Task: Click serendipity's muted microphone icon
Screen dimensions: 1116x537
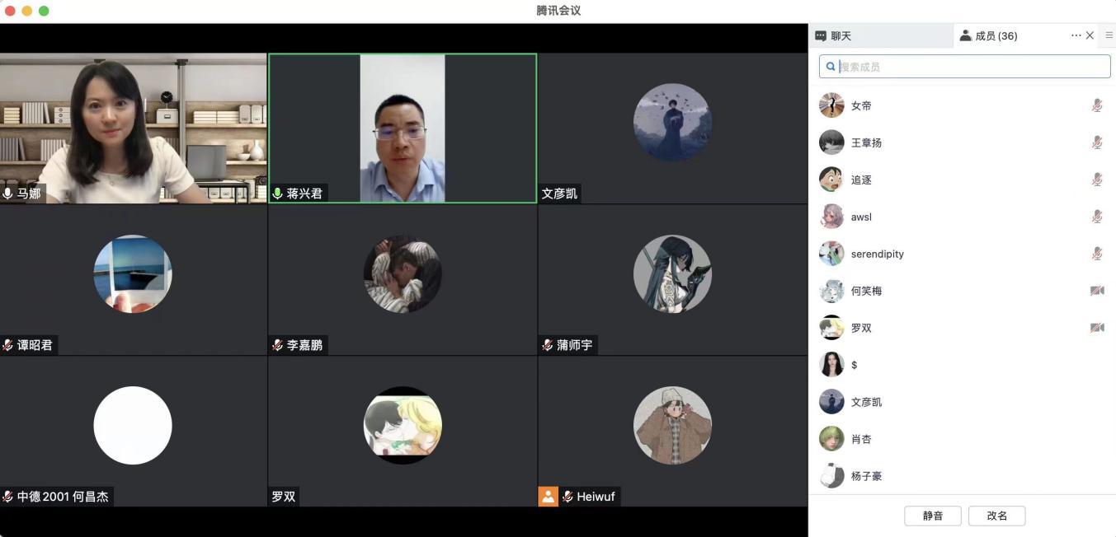Action: [1097, 254]
